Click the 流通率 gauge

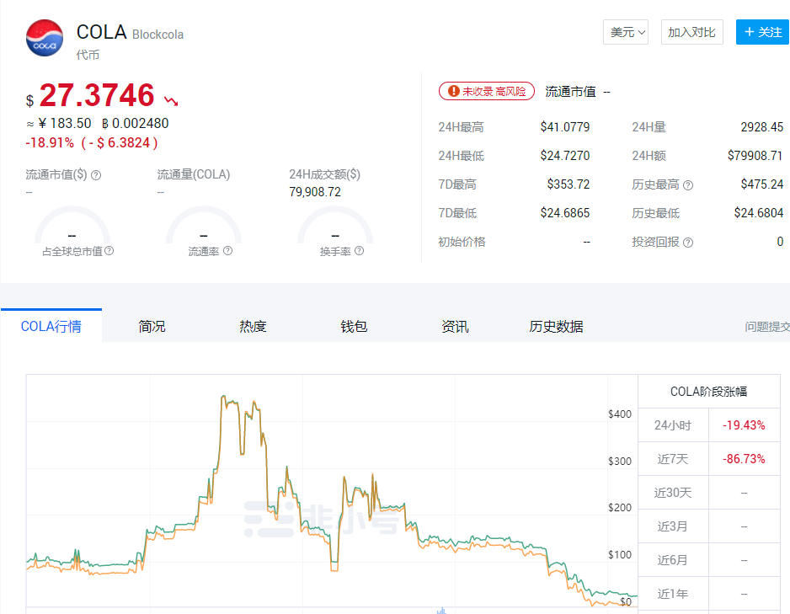pyautogui.click(x=204, y=226)
